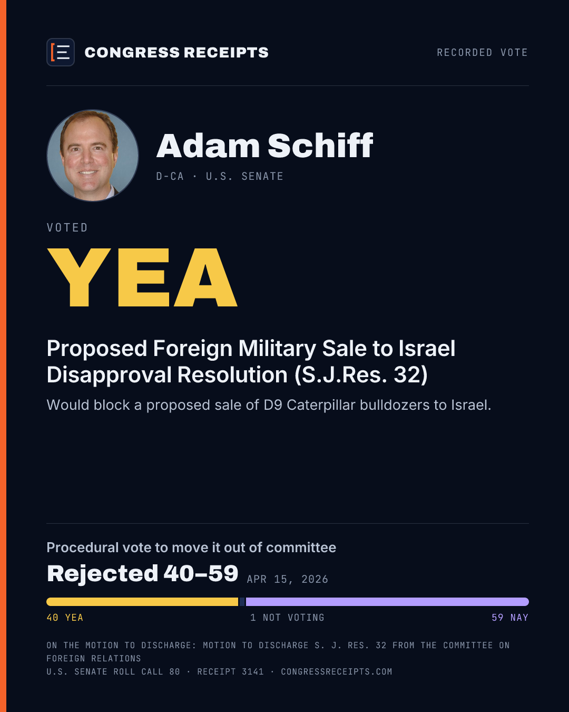Click the Congress Receipts brand title
569x712 pixels.
pos(176,52)
